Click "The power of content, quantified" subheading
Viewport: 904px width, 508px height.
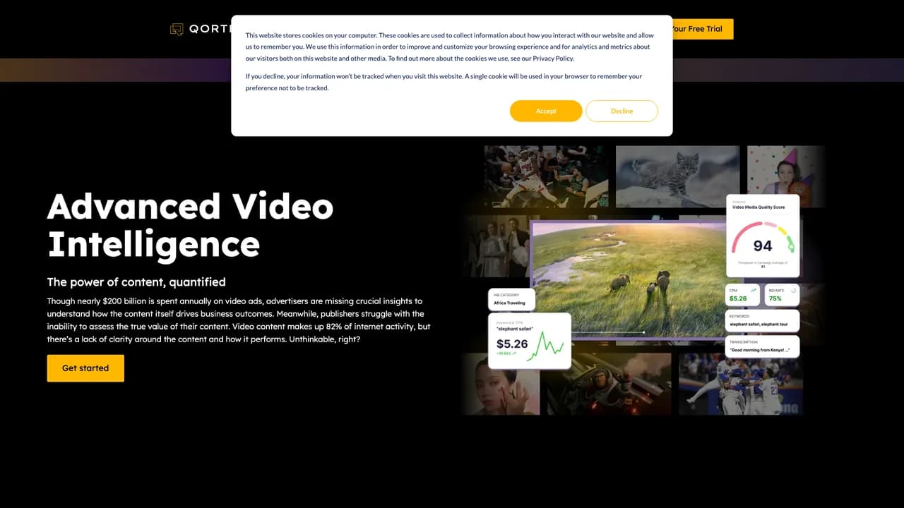point(136,282)
